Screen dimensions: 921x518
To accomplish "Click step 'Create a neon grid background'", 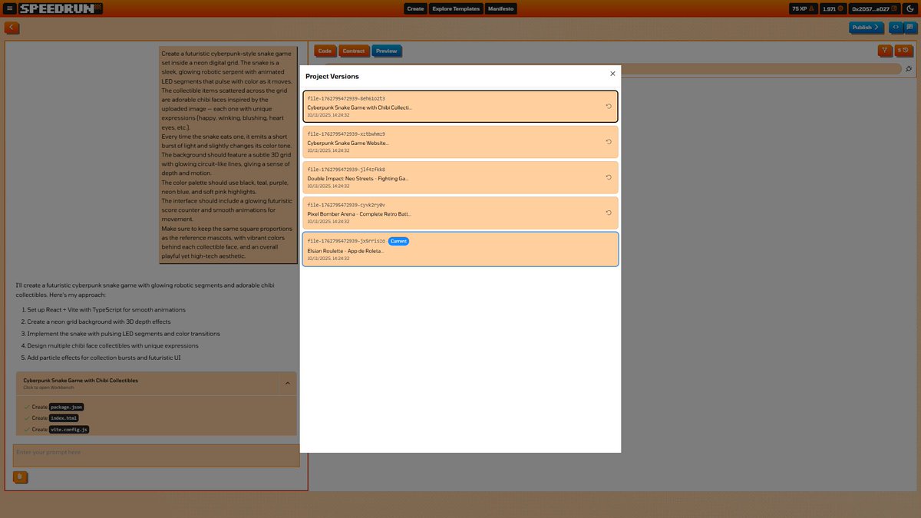I will pyautogui.click(x=99, y=322).
